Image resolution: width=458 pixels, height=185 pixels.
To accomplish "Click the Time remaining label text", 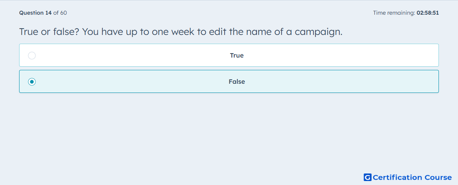I will click(394, 13).
